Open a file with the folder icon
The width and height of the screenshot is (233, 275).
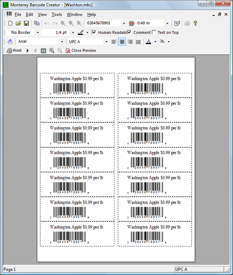pos(18,23)
